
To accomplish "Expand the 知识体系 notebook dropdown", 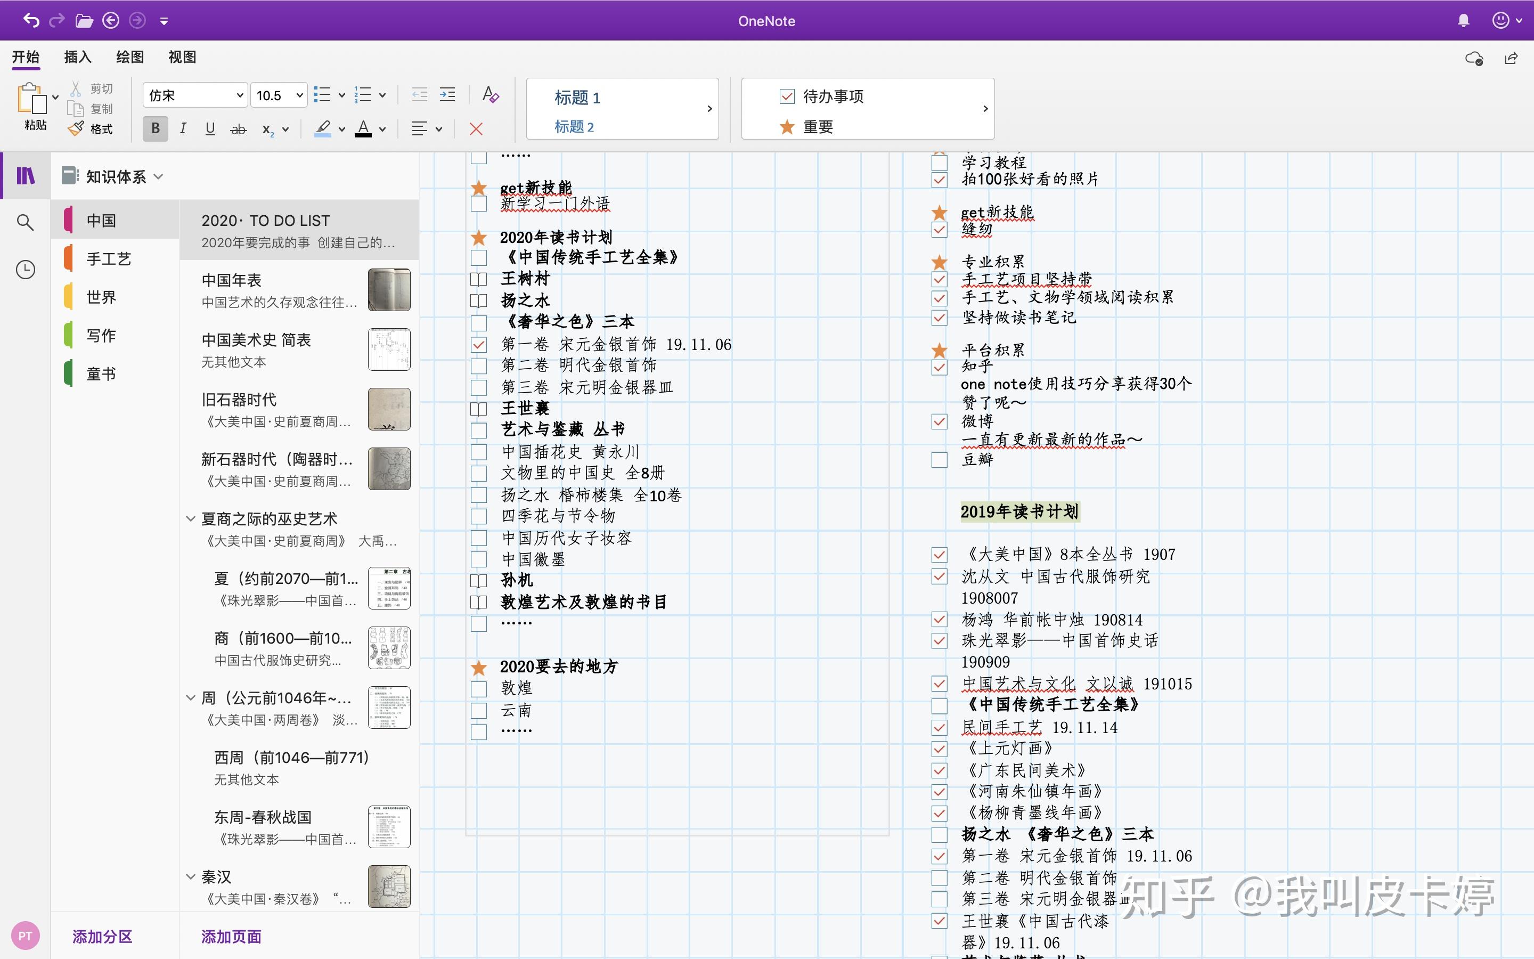I will click(159, 176).
